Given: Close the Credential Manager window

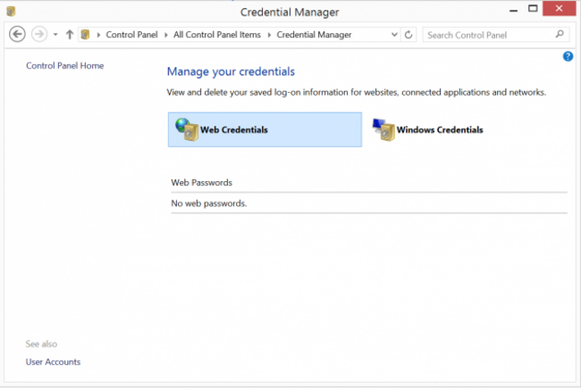Looking at the screenshot, I should [560, 9].
